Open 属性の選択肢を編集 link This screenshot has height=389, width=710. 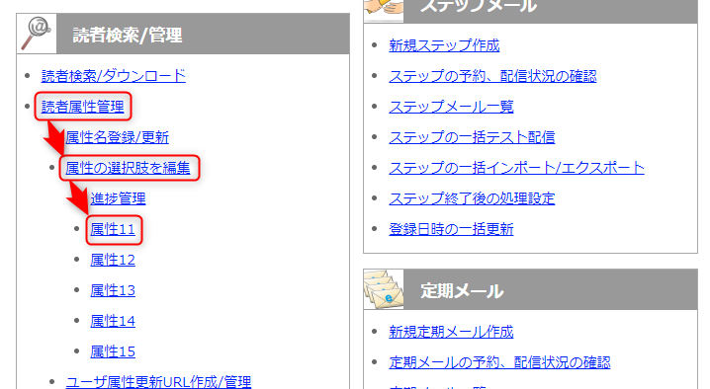[128, 168]
